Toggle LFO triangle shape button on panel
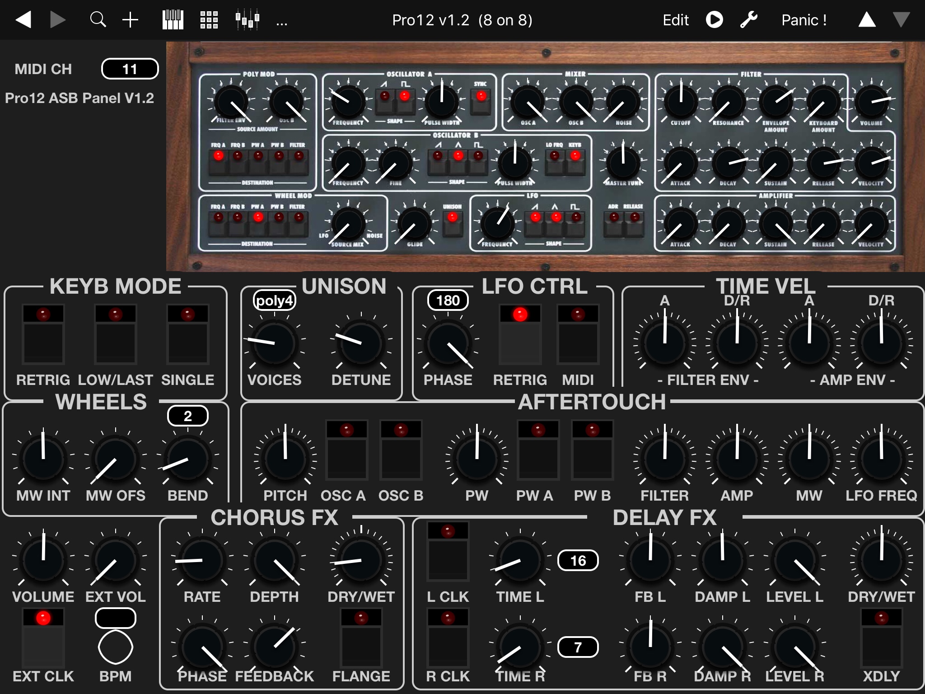 [x=556, y=223]
